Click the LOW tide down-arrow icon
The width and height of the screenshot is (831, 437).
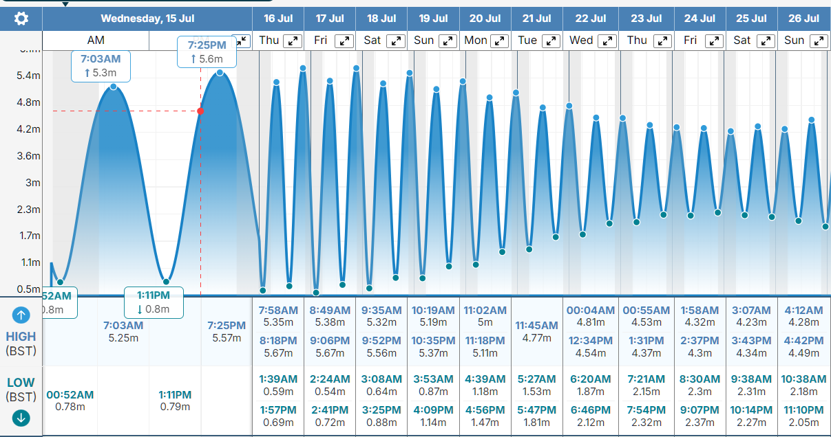point(21,418)
